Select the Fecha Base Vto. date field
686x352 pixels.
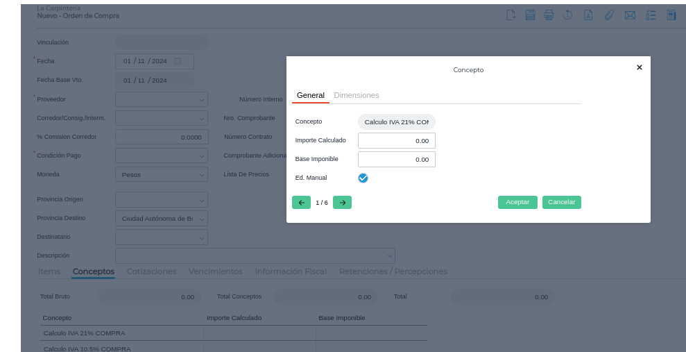click(155, 81)
